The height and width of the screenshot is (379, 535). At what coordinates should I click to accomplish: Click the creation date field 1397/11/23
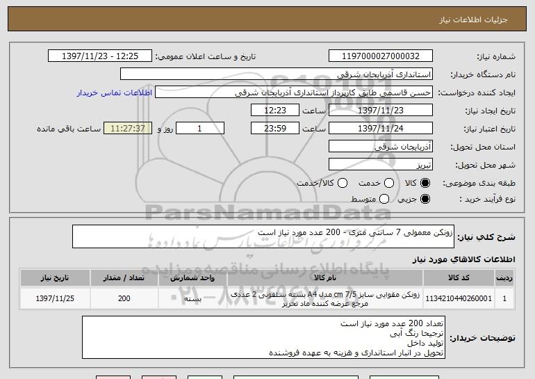pyautogui.click(x=381, y=111)
